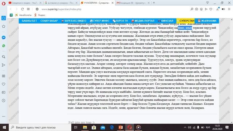Image resolution: width=233 pixels, height=131 pixels.
Task: Open sidebar star pinboard icon
Action: click(4, 27)
